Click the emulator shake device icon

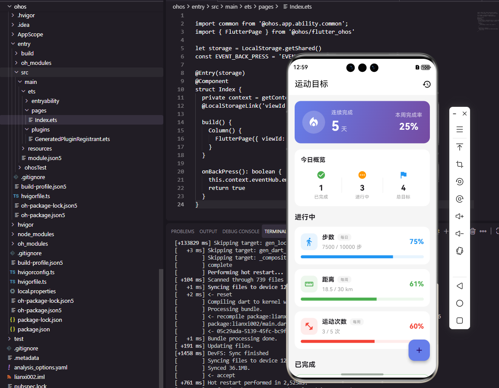click(460, 251)
